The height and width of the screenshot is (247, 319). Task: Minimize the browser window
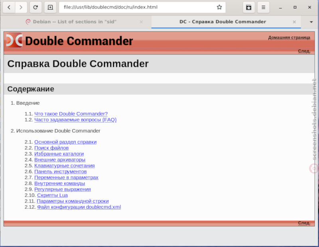(280, 7)
